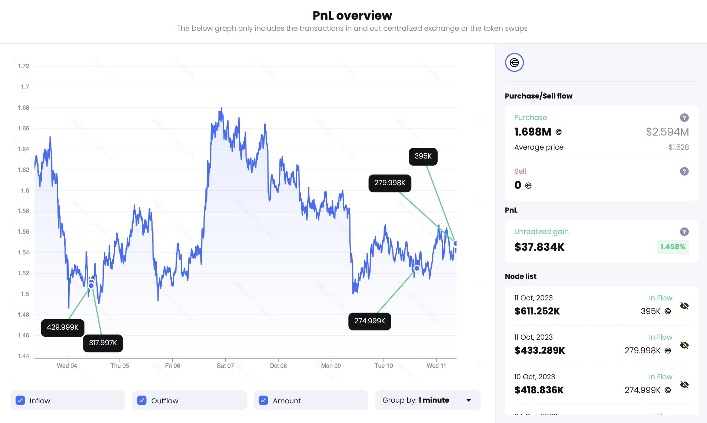
Task: Uncheck the Outflow checkbox
Action: pos(142,400)
